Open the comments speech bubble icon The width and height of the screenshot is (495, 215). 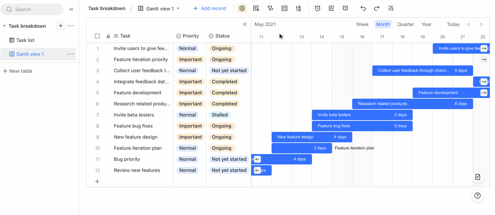345,8
